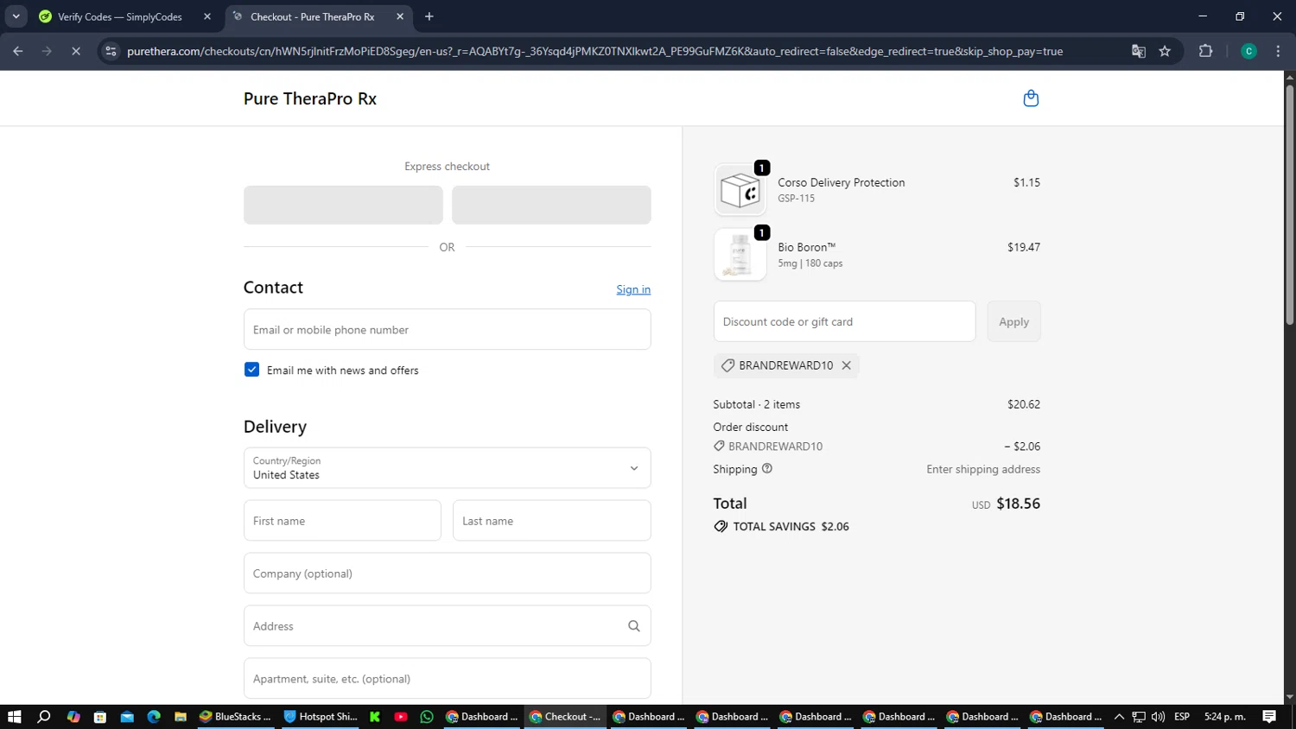Switch to BlueStacks in the taskbar
The image size is (1296, 729).
[x=235, y=717]
